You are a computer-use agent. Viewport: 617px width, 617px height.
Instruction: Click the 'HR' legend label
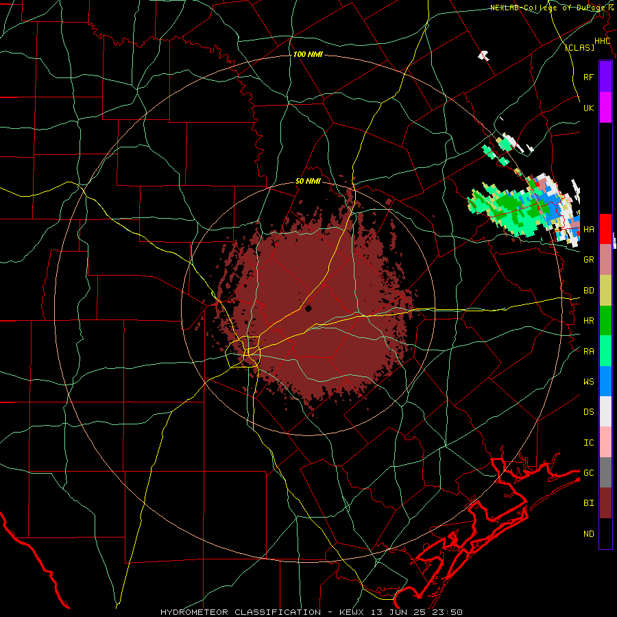588,321
